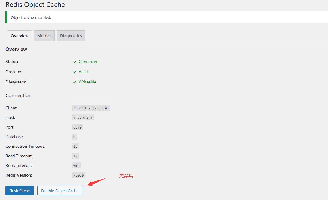Click the Database value 0
This screenshot has width=328, height=200.
click(74, 137)
